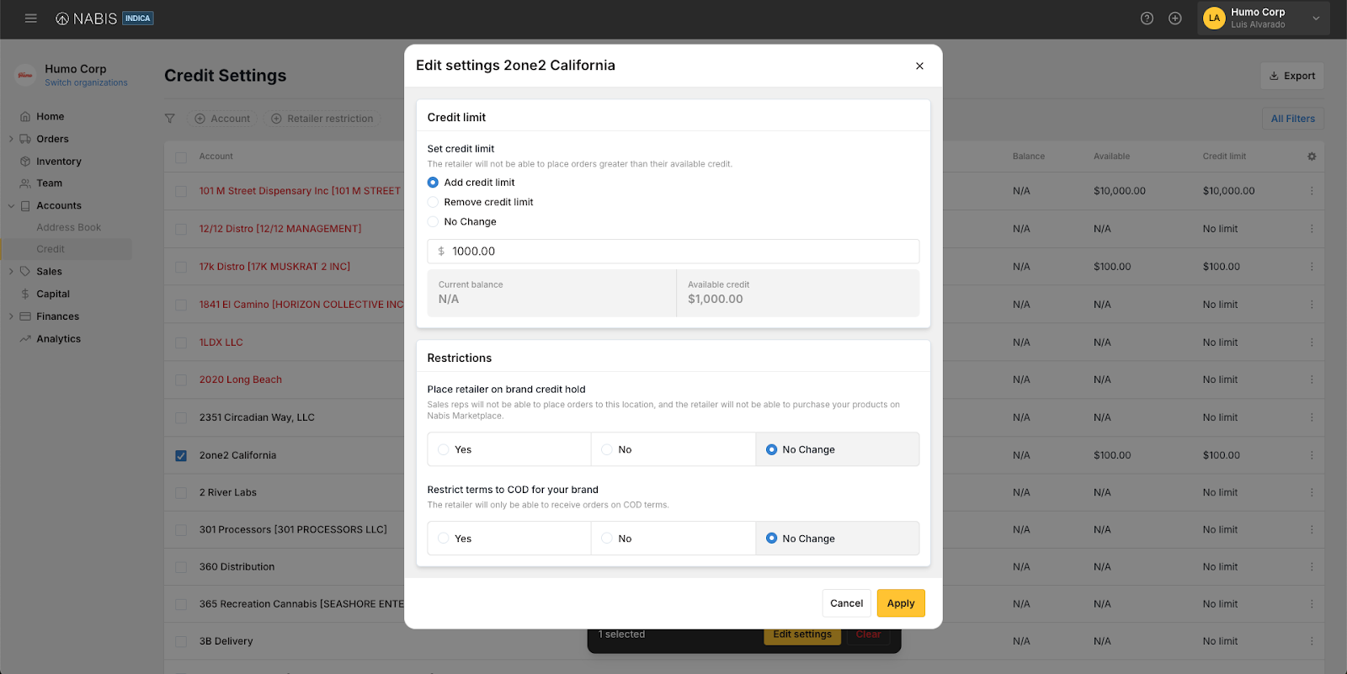Expand the Orders sidebar section
This screenshot has width=1347, height=674.
(11, 139)
